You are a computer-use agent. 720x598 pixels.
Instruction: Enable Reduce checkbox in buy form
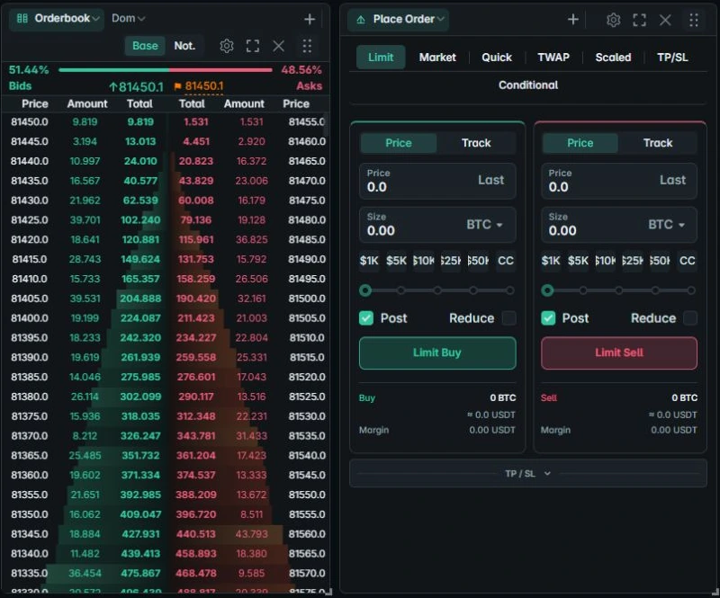508,318
